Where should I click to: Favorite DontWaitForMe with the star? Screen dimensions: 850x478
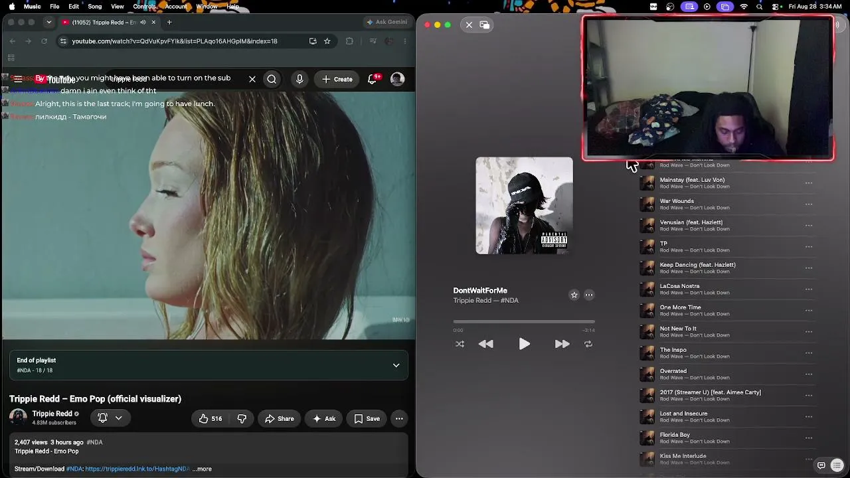pyautogui.click(x=574, y=295)
